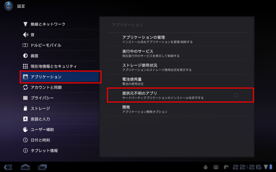Select ユーザー補助 in the sidebar
This screenshot has width=276, height=172.
pos(60,129)
